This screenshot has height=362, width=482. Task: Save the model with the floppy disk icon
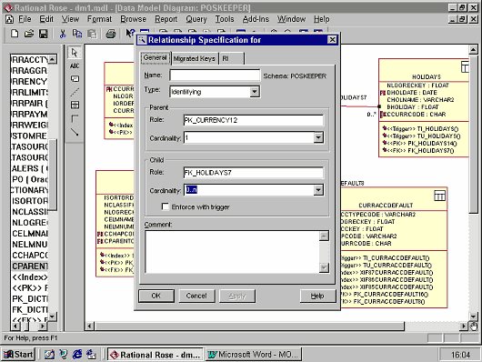pyautogui.click(x=44, y=34)
